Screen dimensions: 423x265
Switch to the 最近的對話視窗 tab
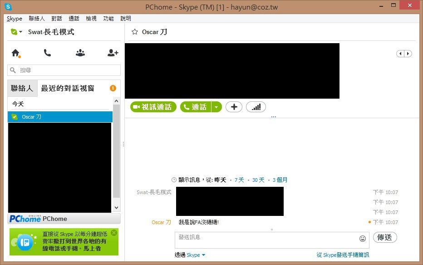point(68,88)
